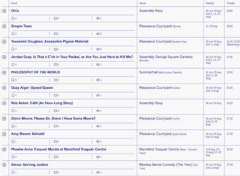Click the ticket icon for Glenn Moore
This screenshot has height=176, width=240.
(x=56, y=126)
